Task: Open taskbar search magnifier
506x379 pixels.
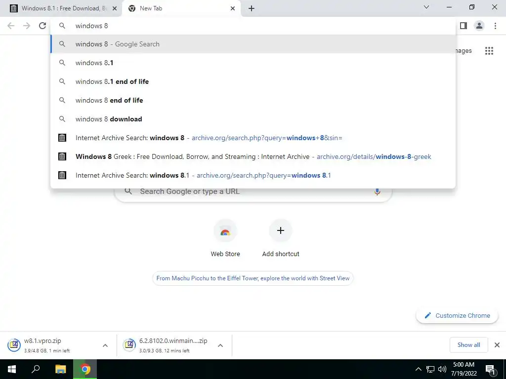Action: click(x=36, y=369)
